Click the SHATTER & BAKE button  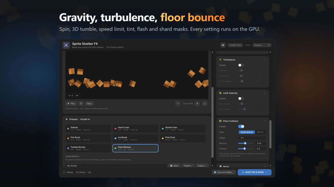[x=254, y=172]
